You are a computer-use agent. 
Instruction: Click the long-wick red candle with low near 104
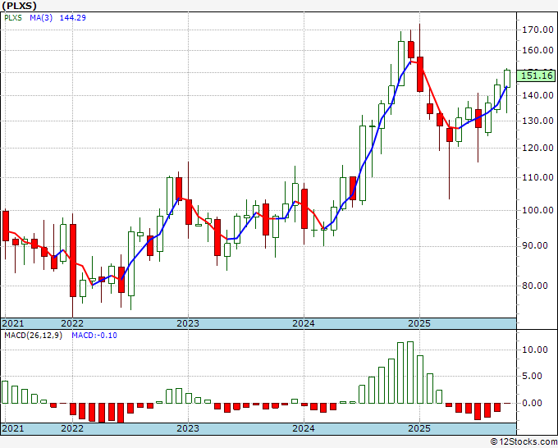(x=449, y=135)
